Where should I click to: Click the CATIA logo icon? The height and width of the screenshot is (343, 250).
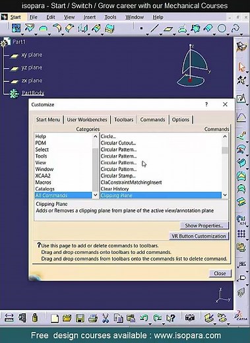[x=241, y=315]
